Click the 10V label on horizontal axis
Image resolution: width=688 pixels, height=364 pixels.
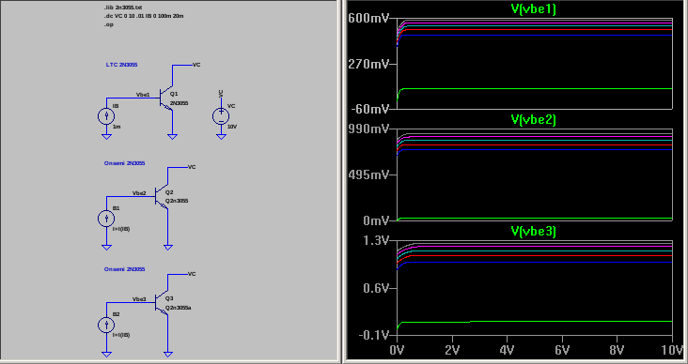coord(673,351)
